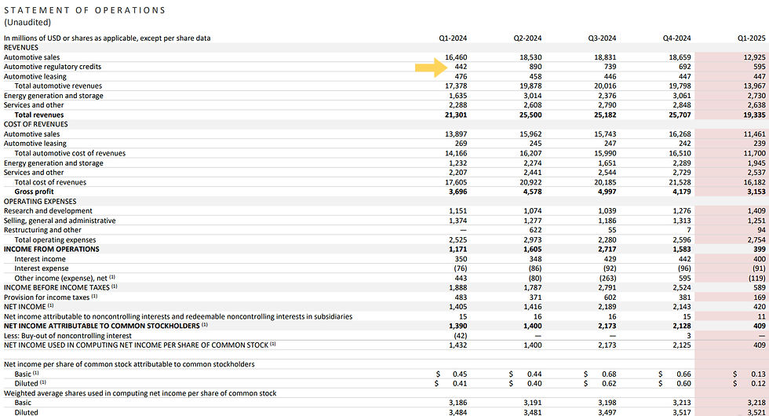
Task: Click the 'Total revenues' bold label
Action: [x=39, y=115]
